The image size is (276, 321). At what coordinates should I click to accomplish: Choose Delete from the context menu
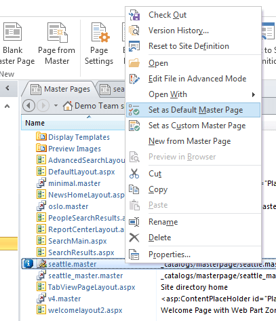160,238
